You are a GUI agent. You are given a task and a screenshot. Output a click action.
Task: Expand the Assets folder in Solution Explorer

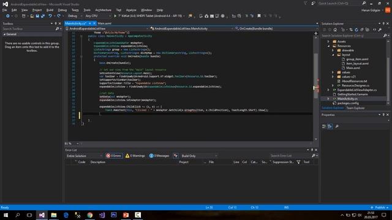(328, 42)
